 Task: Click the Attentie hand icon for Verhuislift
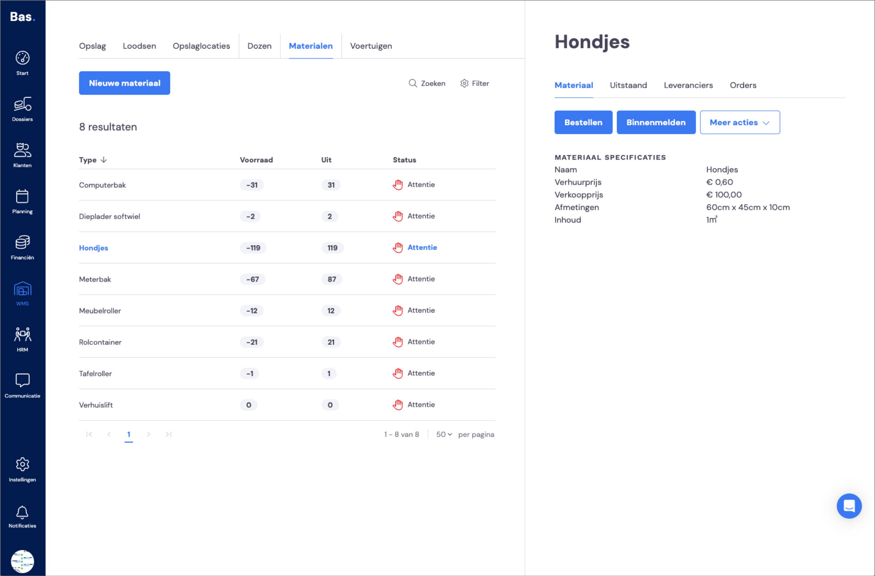(398, 404)
